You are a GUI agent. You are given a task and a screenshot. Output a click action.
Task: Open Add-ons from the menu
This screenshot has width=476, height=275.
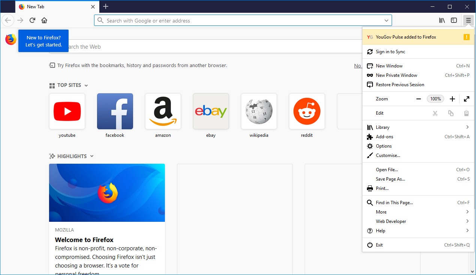(418, 137)
